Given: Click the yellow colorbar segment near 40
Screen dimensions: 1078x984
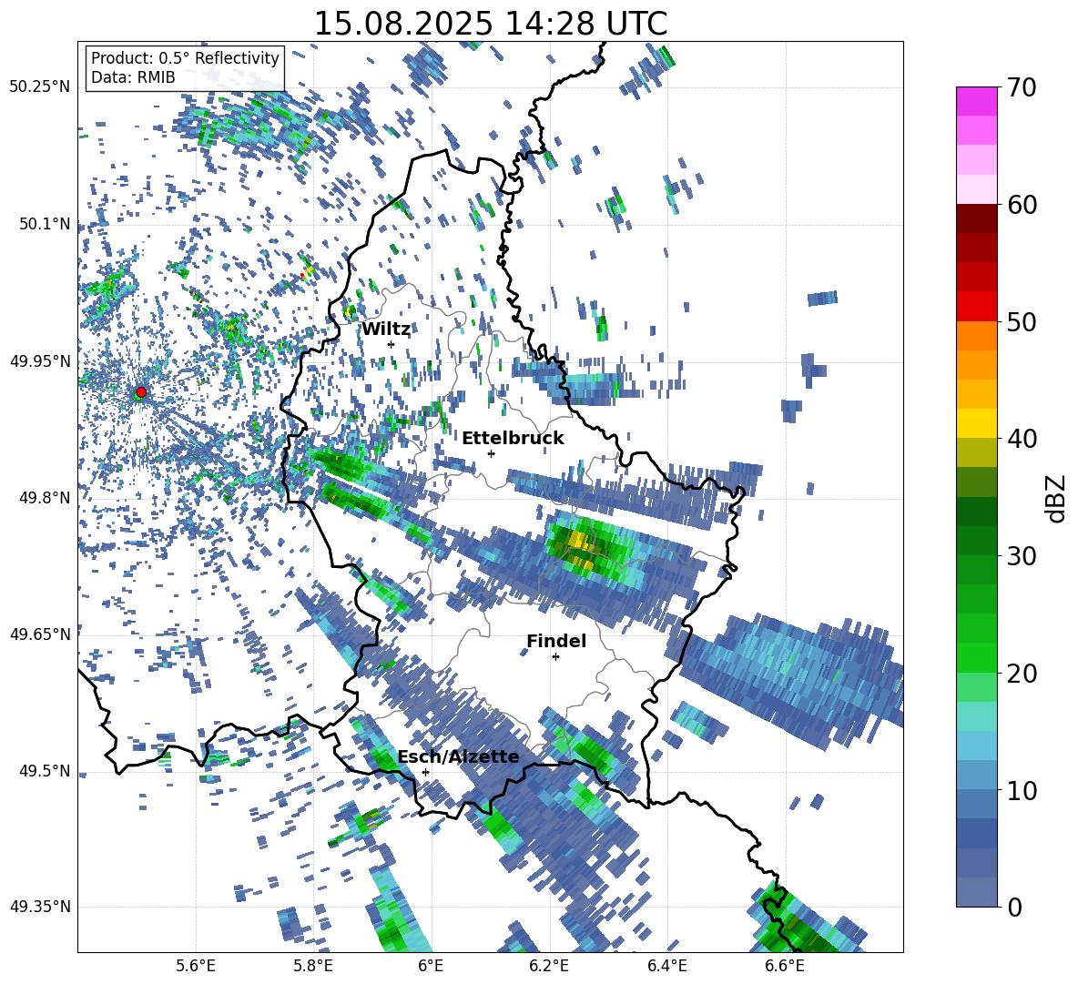Looking at the screenshot, I should (976, 423).
